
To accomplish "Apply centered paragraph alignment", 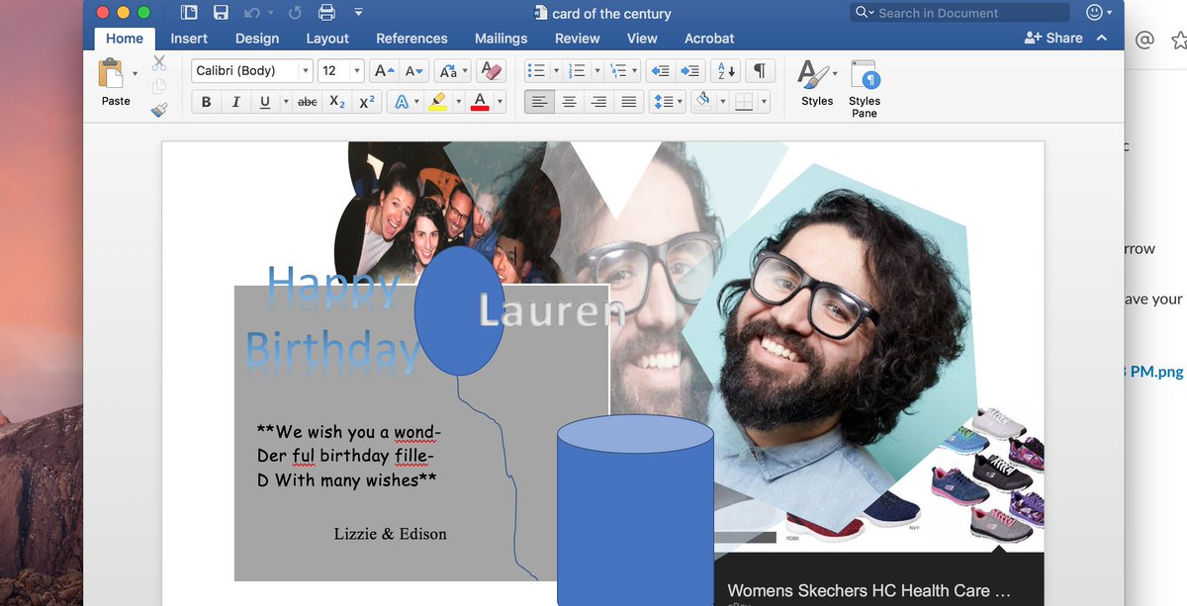I will tap(569, 101).
